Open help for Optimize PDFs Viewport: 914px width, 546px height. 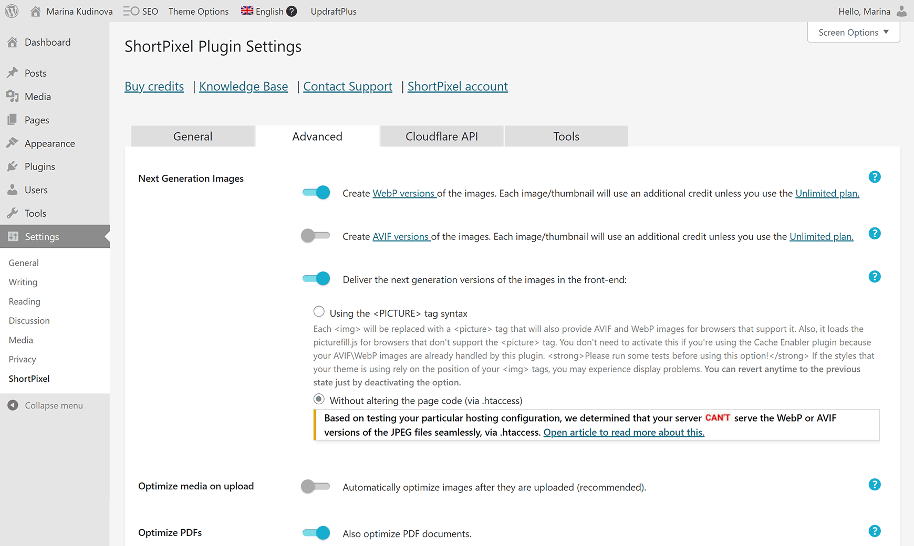pos(875,531)
